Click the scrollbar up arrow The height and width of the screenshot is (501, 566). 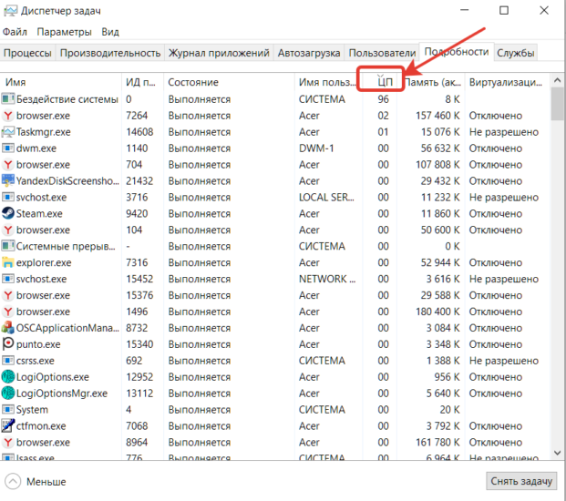click(x=557, y=80)
